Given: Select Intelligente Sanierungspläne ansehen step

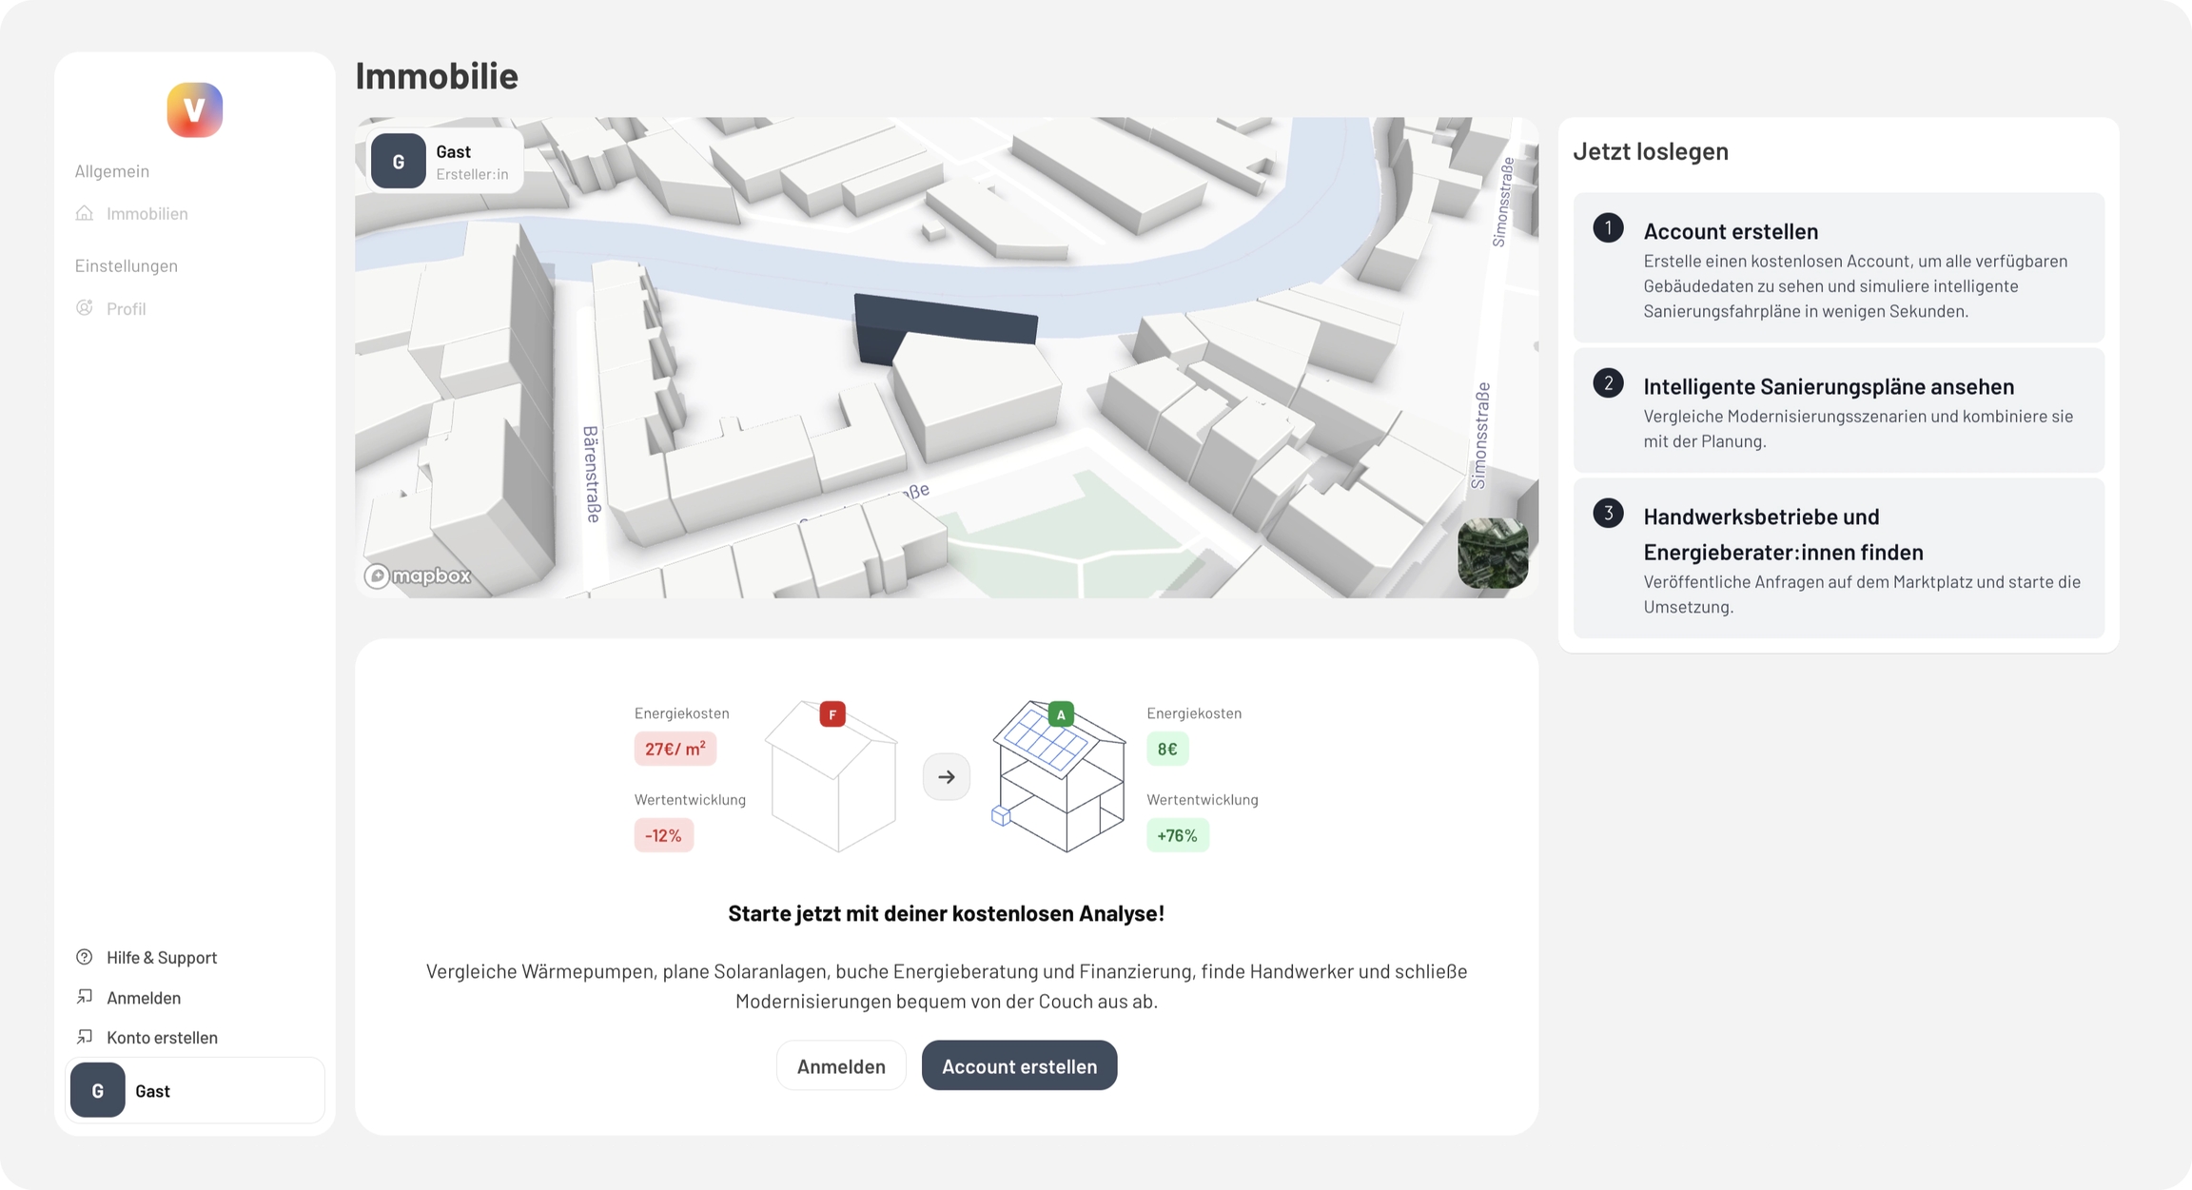Looking at the screenshot, I should (x=1838, y=411).
